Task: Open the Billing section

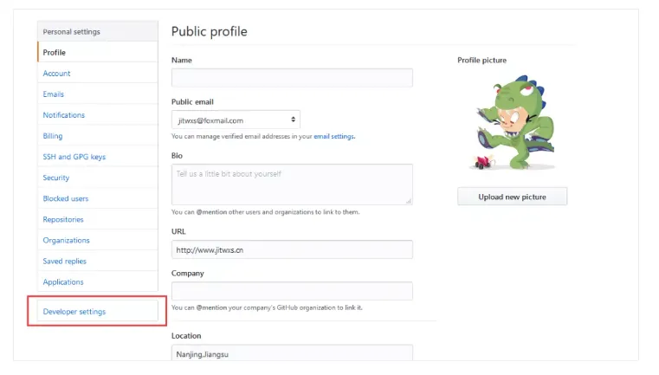Action: tap(53, 136)
